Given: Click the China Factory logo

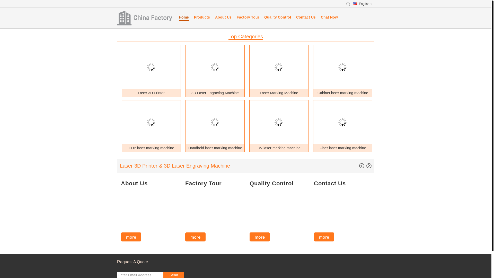Looking at the screenshot, I should pos(145,18).
